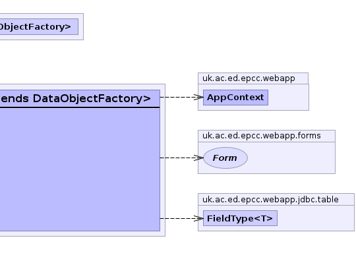
Task: Click the dashed line leading to Form
Action: pos(177,158)
